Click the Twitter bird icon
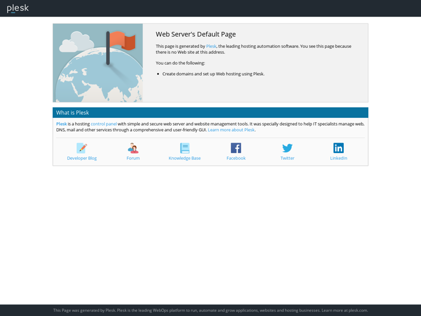Screen dimensions: 421x316 [287, 148]
